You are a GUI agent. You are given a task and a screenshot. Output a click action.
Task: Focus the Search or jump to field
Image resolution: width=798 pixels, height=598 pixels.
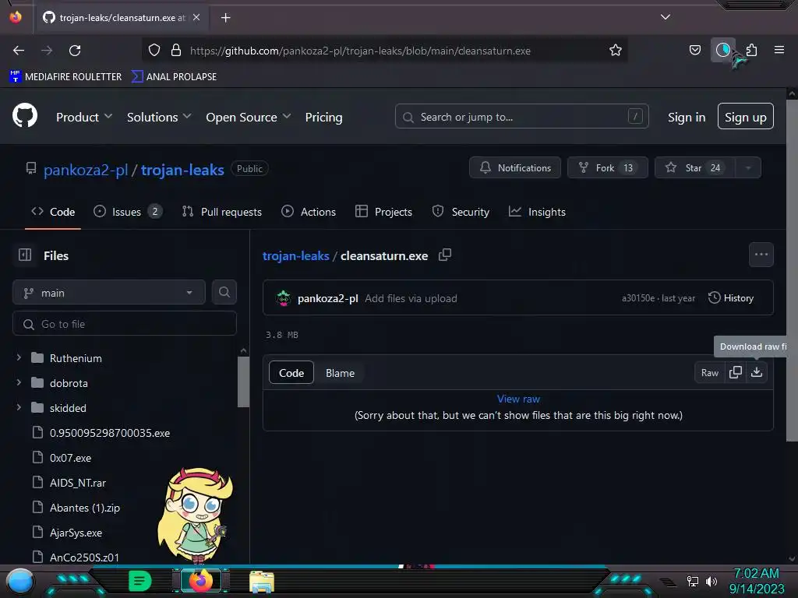point(521,117)
